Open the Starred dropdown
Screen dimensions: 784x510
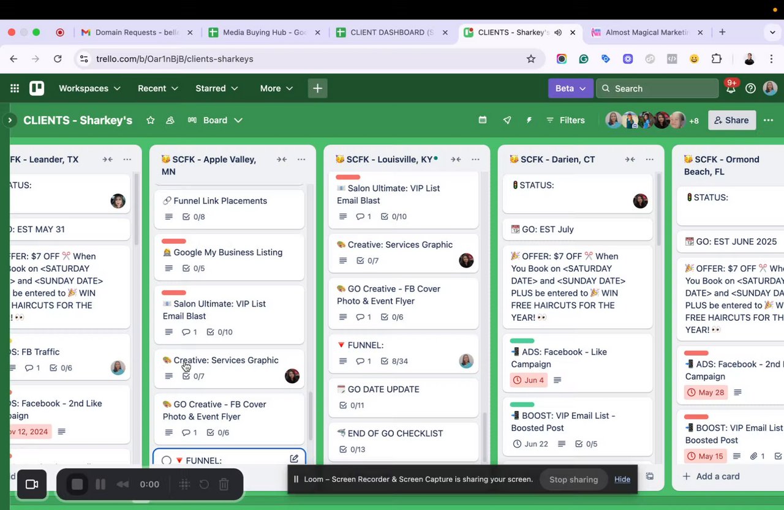217,88
